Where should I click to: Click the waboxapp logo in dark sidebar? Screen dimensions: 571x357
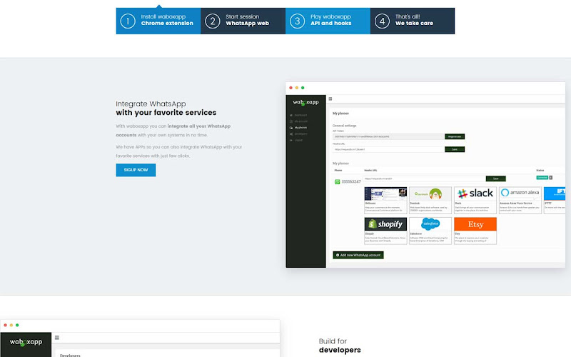tap(305, 102)
